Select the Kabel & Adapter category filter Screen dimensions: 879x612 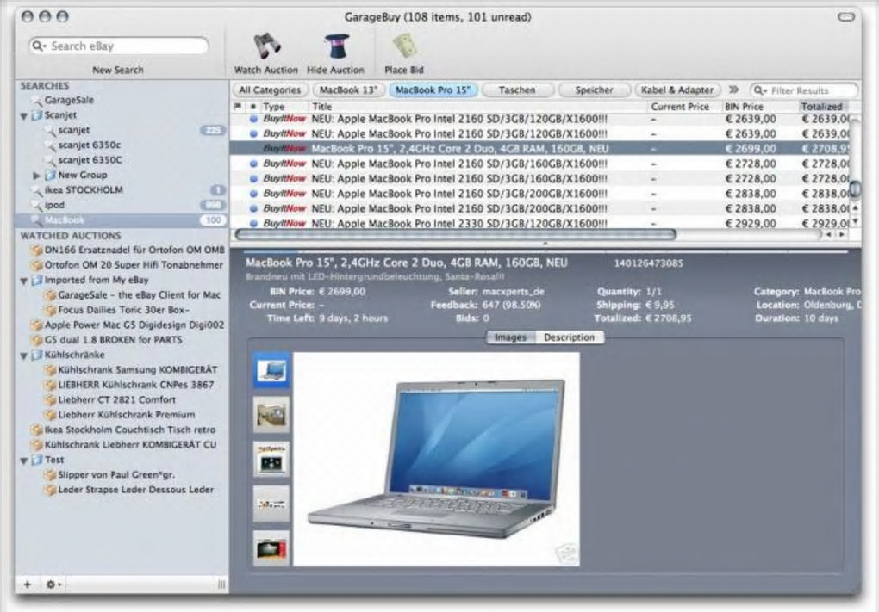(x=677, y=90)
